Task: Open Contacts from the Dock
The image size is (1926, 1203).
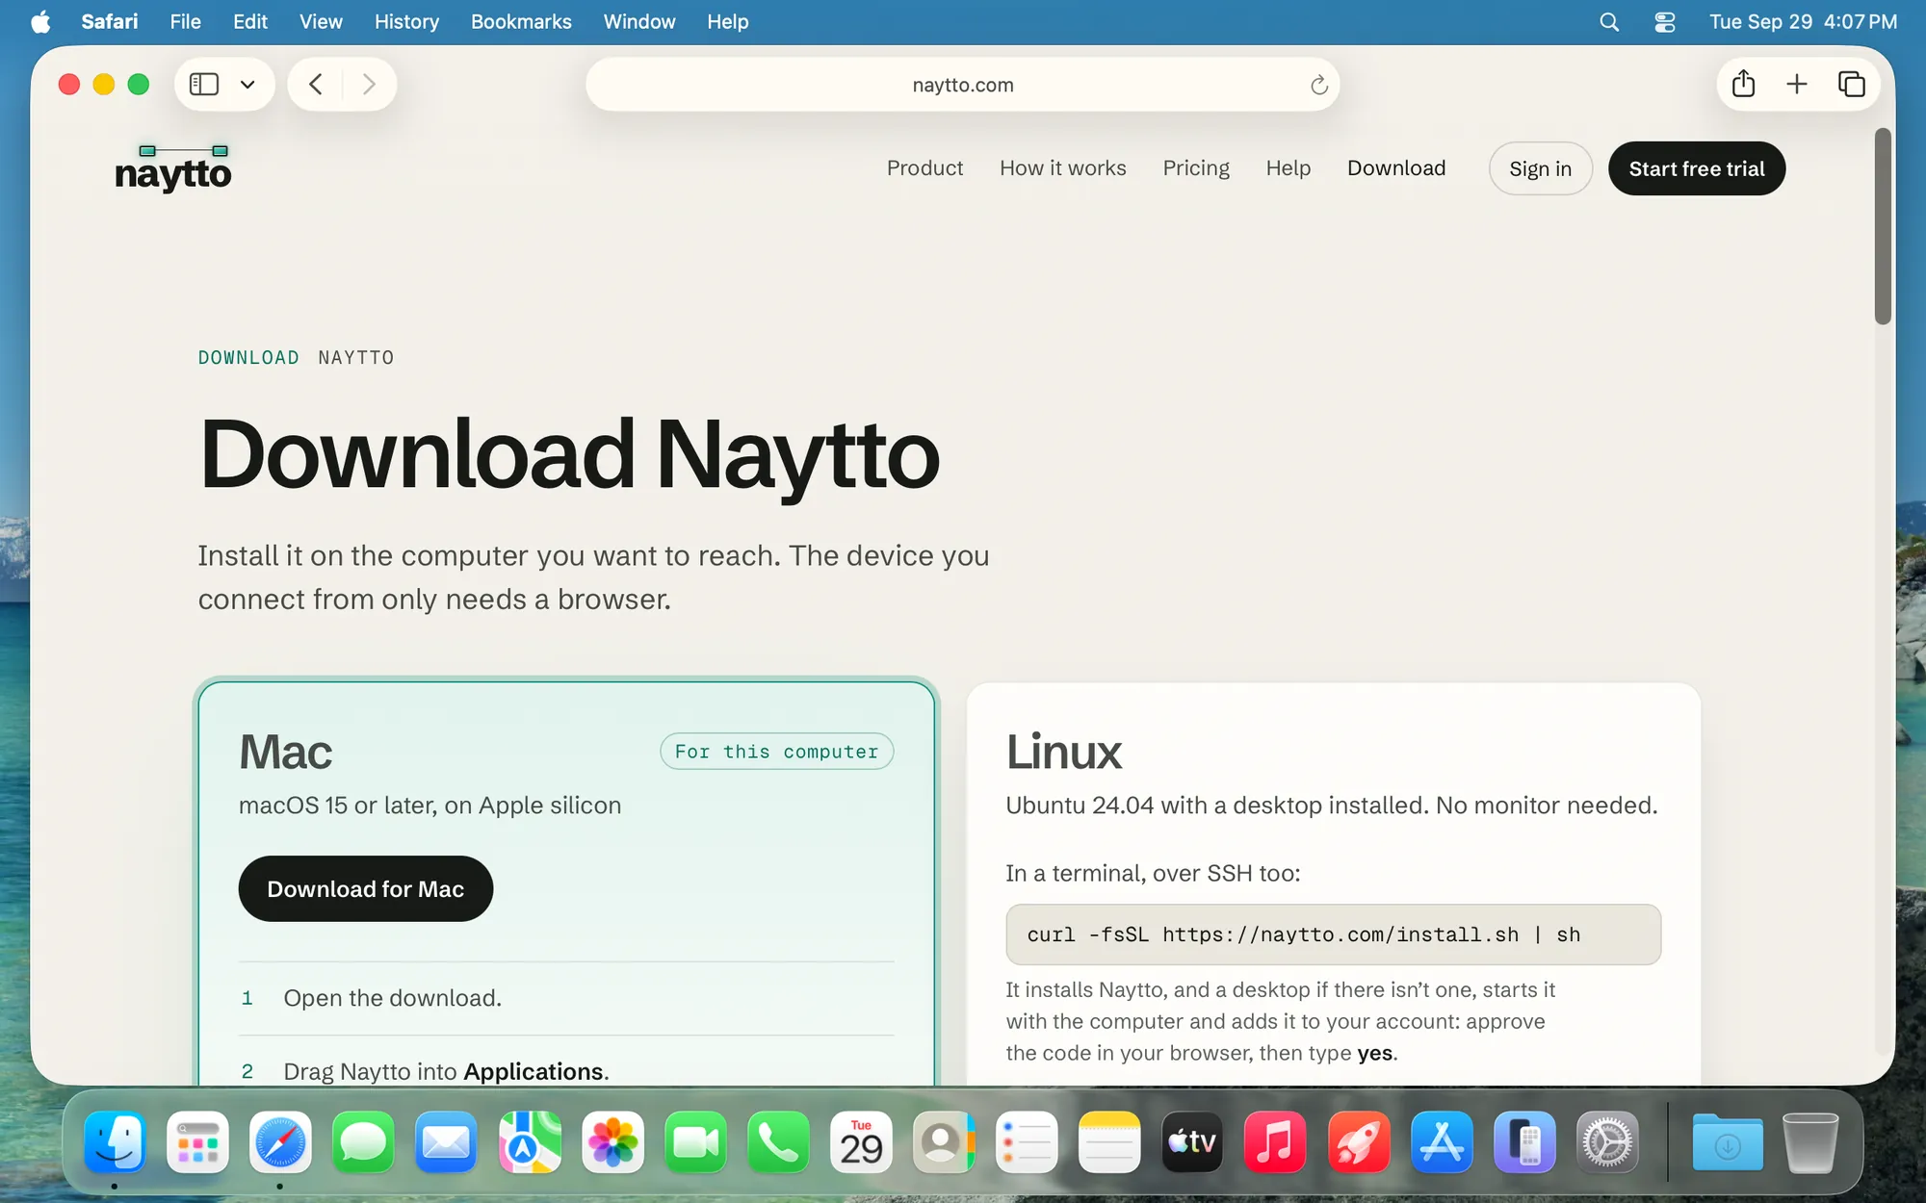Action: 944,1142
